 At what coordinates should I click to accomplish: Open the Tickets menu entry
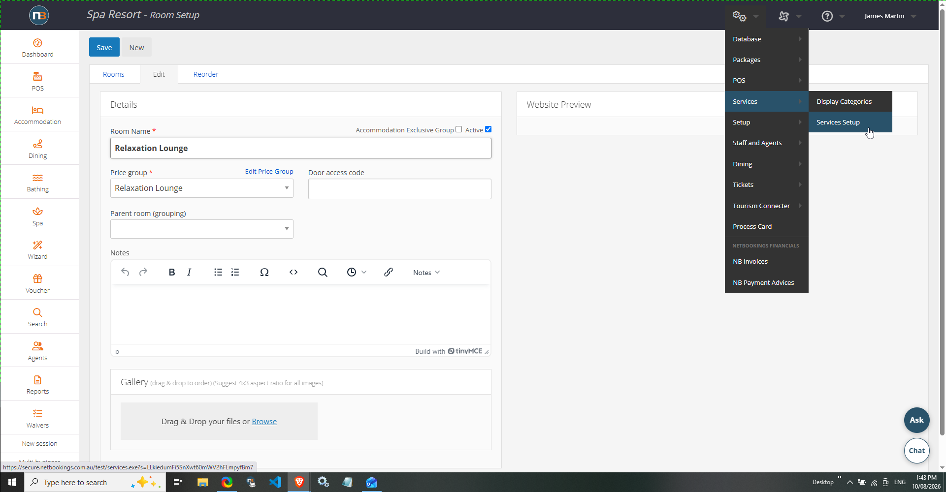767,184
